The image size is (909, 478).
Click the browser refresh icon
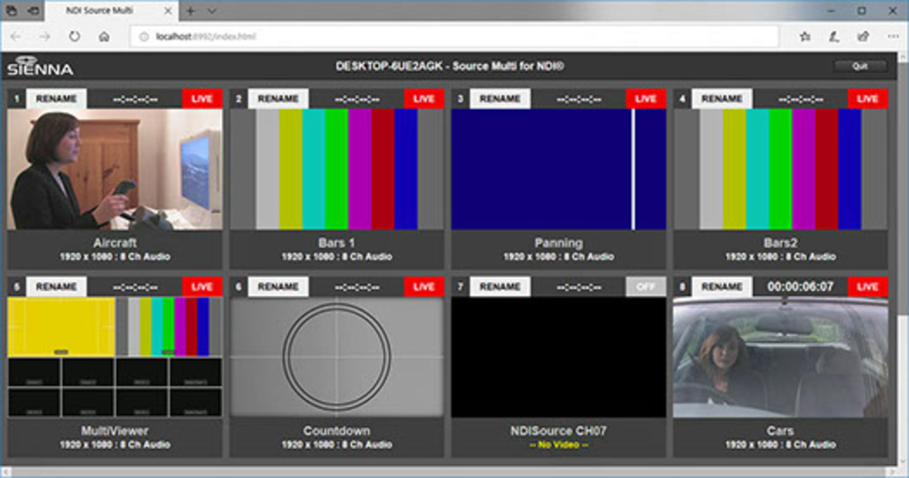75,36
